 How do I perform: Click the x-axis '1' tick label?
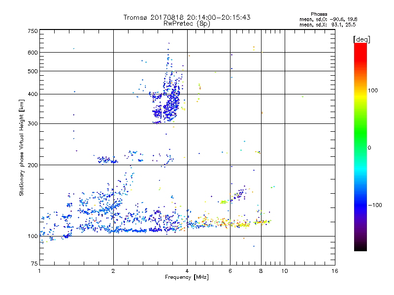39,271
